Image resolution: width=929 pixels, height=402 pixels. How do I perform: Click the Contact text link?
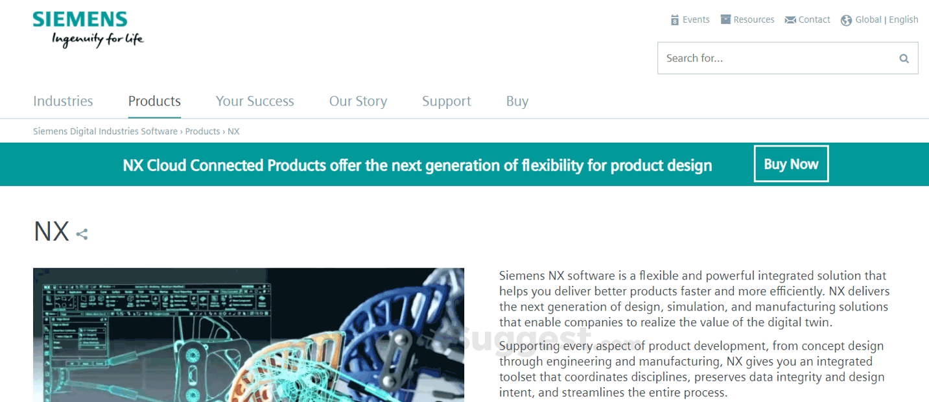pos(814,19)
